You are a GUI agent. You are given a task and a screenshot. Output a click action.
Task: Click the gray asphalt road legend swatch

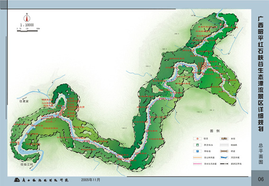[224, 145]
